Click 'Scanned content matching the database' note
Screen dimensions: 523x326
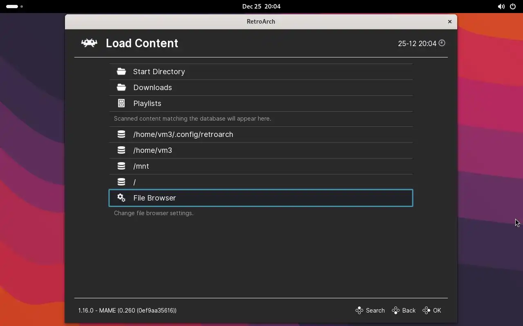coord(192,119)
